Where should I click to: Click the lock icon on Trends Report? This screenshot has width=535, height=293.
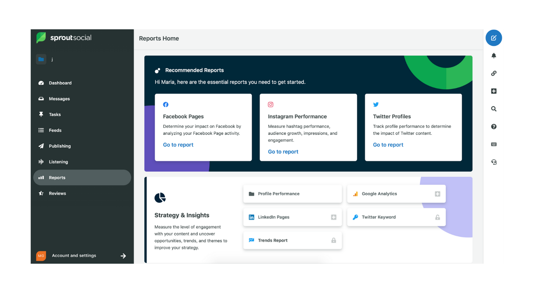[x=333, y=241]
